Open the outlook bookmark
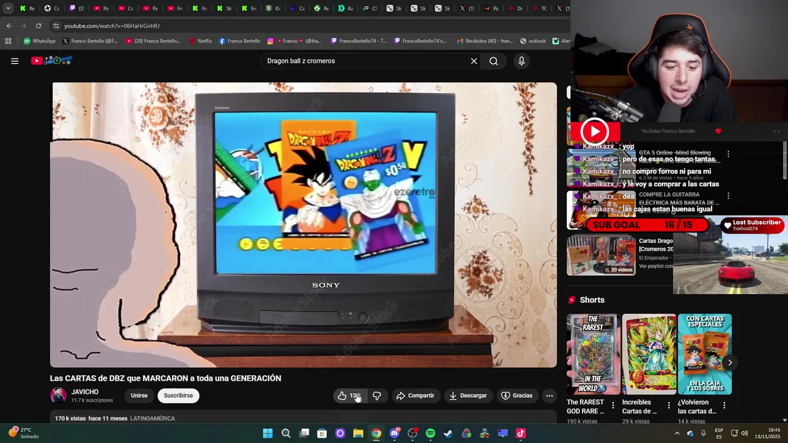This screenshot has width=788, height=443. coord(533,41)
